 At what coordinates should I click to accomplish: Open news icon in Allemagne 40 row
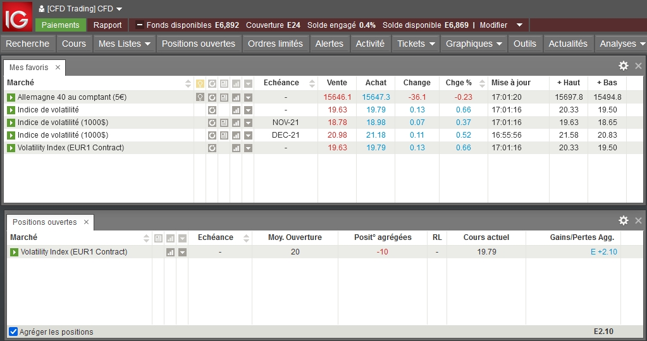click(x=224, y=97)
